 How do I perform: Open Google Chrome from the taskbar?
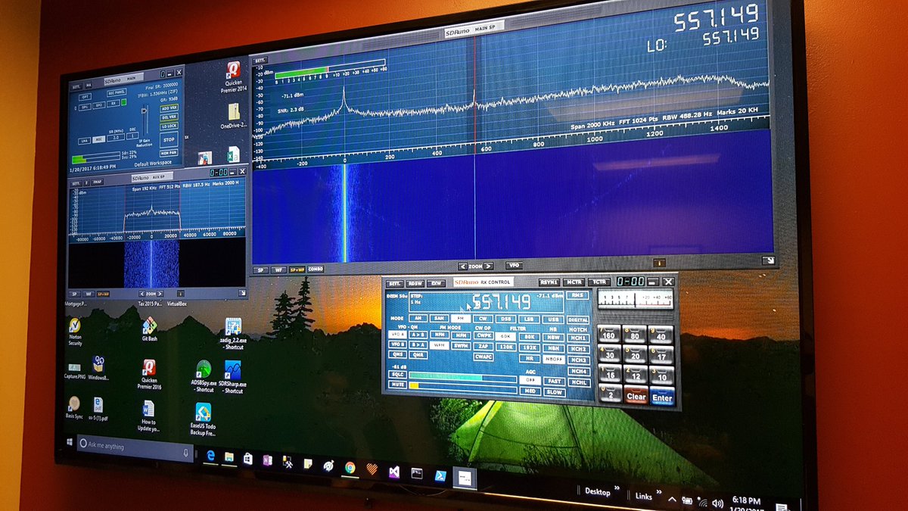tap(350, 467)
